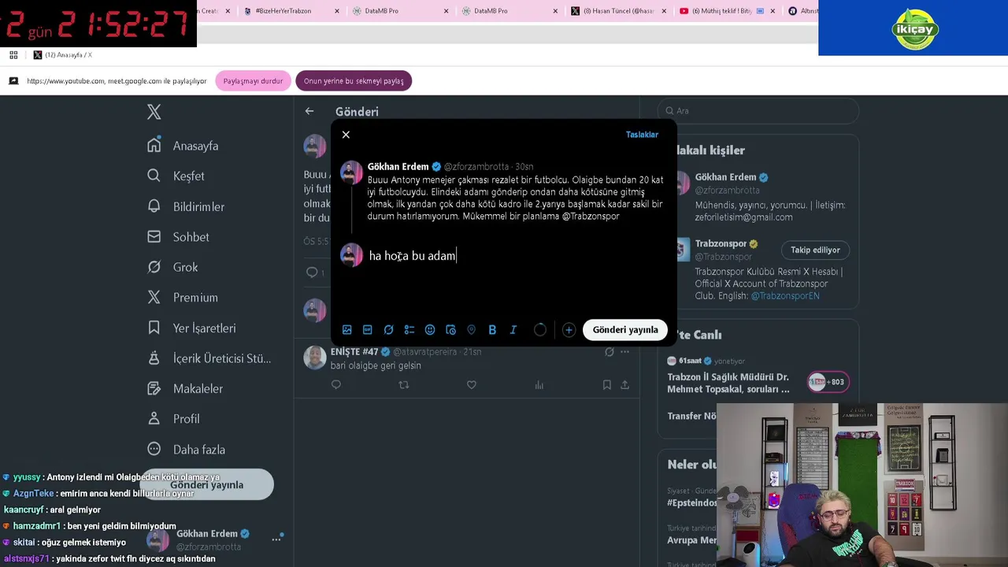Open #Epsteindos trending topic
1008x567 pixels.
pyautogui.click(x=692, y=502)
